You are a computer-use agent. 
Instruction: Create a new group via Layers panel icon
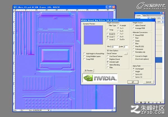153,102
